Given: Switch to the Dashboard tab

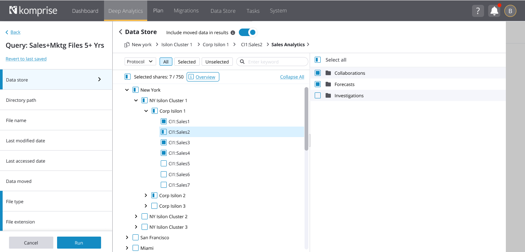Looking at the screenshot, I should coord(85,11).
